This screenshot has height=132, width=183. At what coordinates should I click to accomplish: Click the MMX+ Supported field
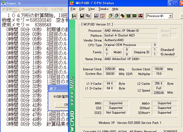point(165,103)
